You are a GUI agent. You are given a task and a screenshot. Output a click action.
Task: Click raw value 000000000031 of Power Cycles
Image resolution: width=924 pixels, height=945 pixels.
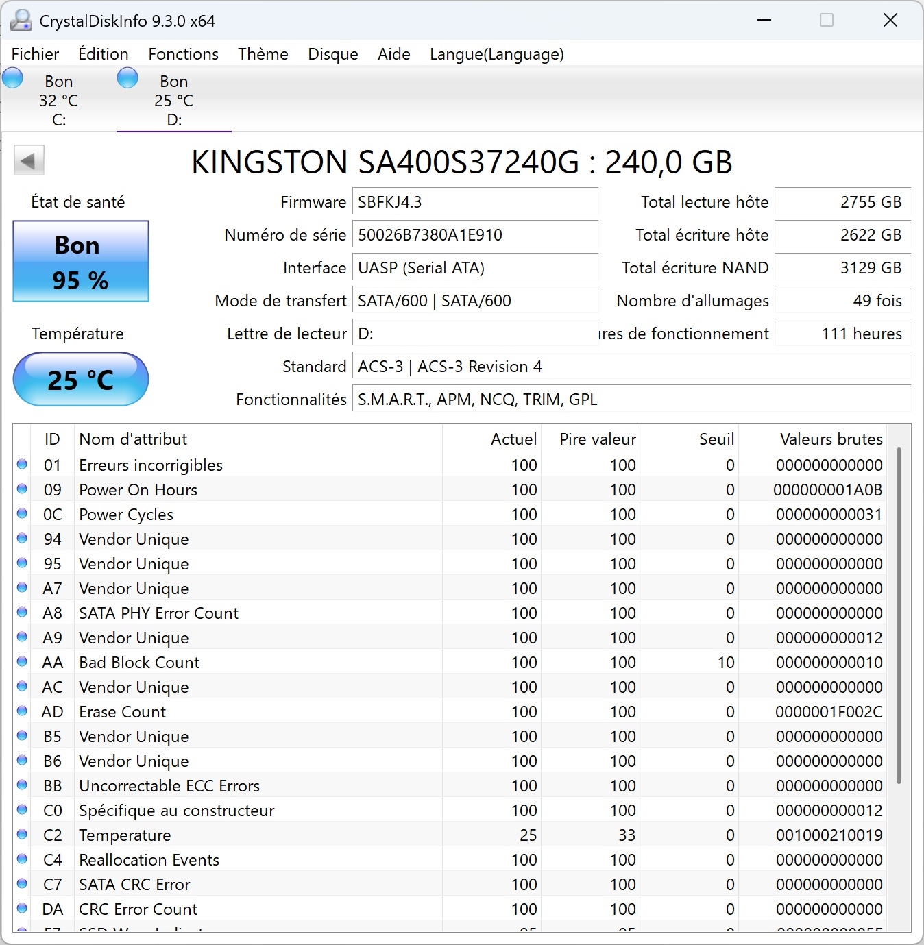click(x=829, y=515)
